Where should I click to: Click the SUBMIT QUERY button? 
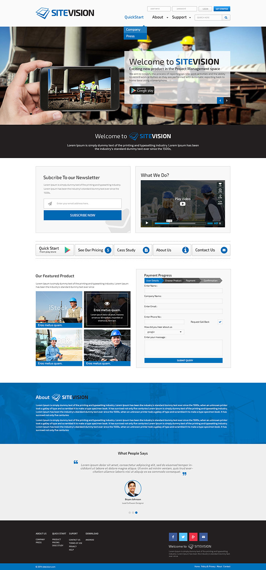pyautogui.click(x=184, y=360)
